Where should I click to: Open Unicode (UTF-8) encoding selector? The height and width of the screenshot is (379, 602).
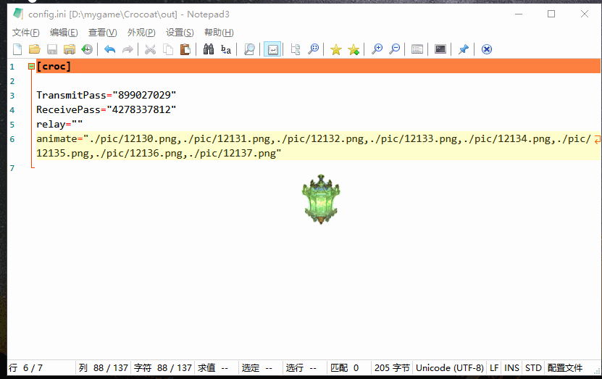(449, 368)
